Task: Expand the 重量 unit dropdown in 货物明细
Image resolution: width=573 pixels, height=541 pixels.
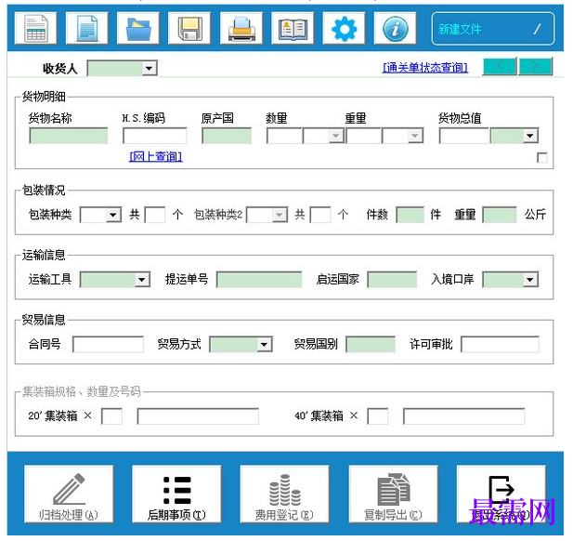Action: 415,137
